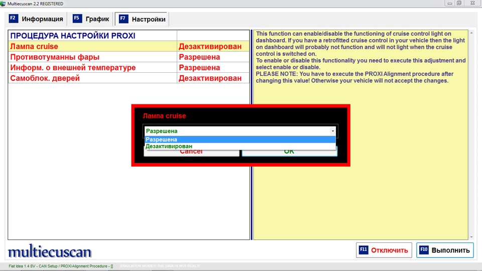This screenshot has width=482, height=271.
Task: Restore the Multiecuscan window size
Action: pyautogui.click(x=459, y=4)
